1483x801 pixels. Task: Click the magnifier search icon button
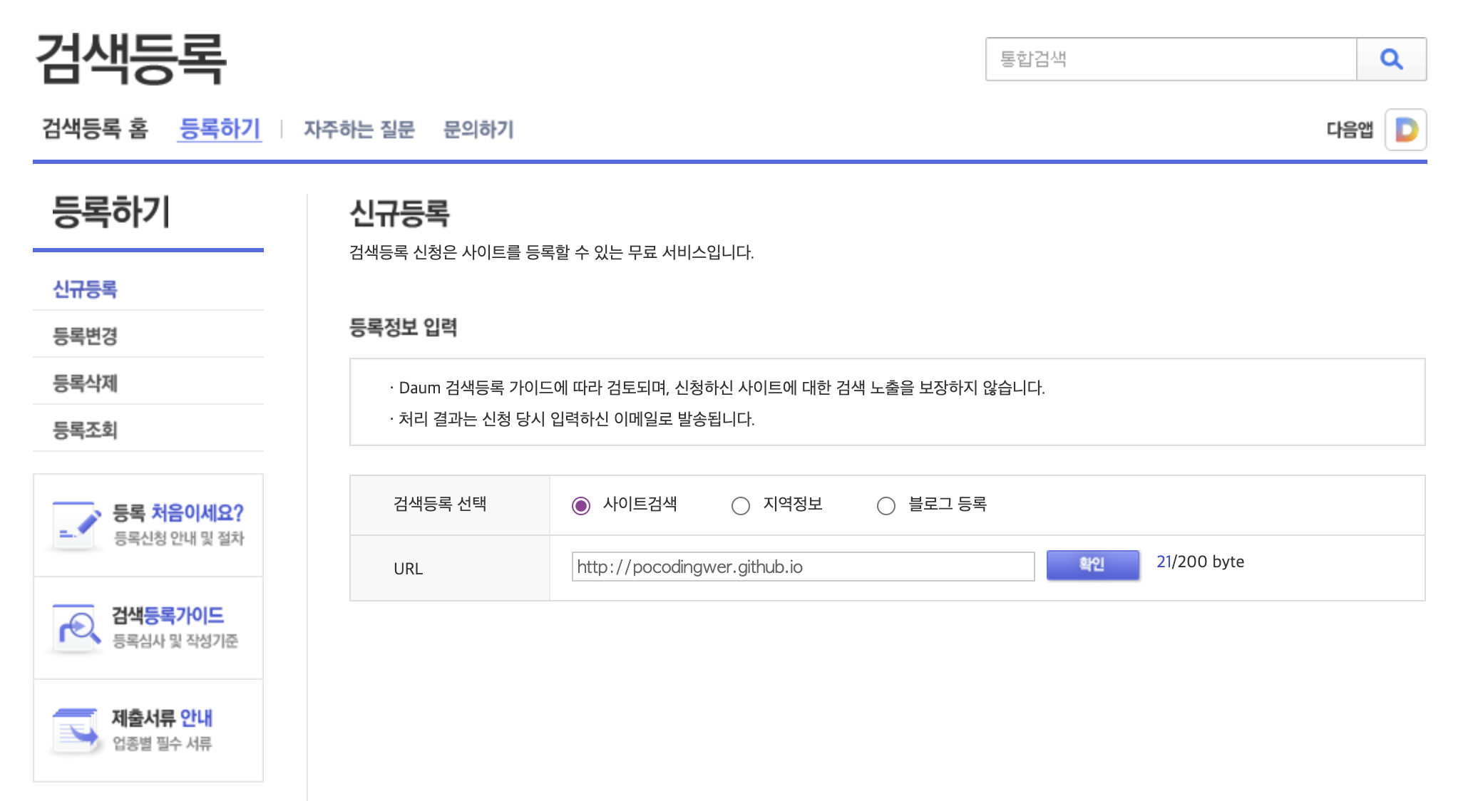point(1390,59)
